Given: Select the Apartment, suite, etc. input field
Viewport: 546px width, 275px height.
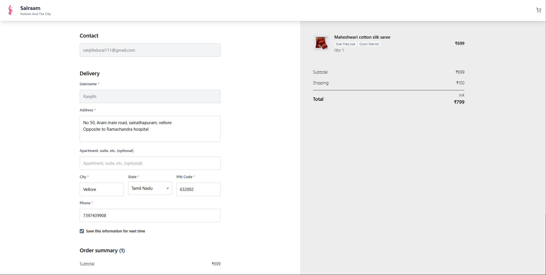Looking at the screenshot, I should (x=150, y=163).
